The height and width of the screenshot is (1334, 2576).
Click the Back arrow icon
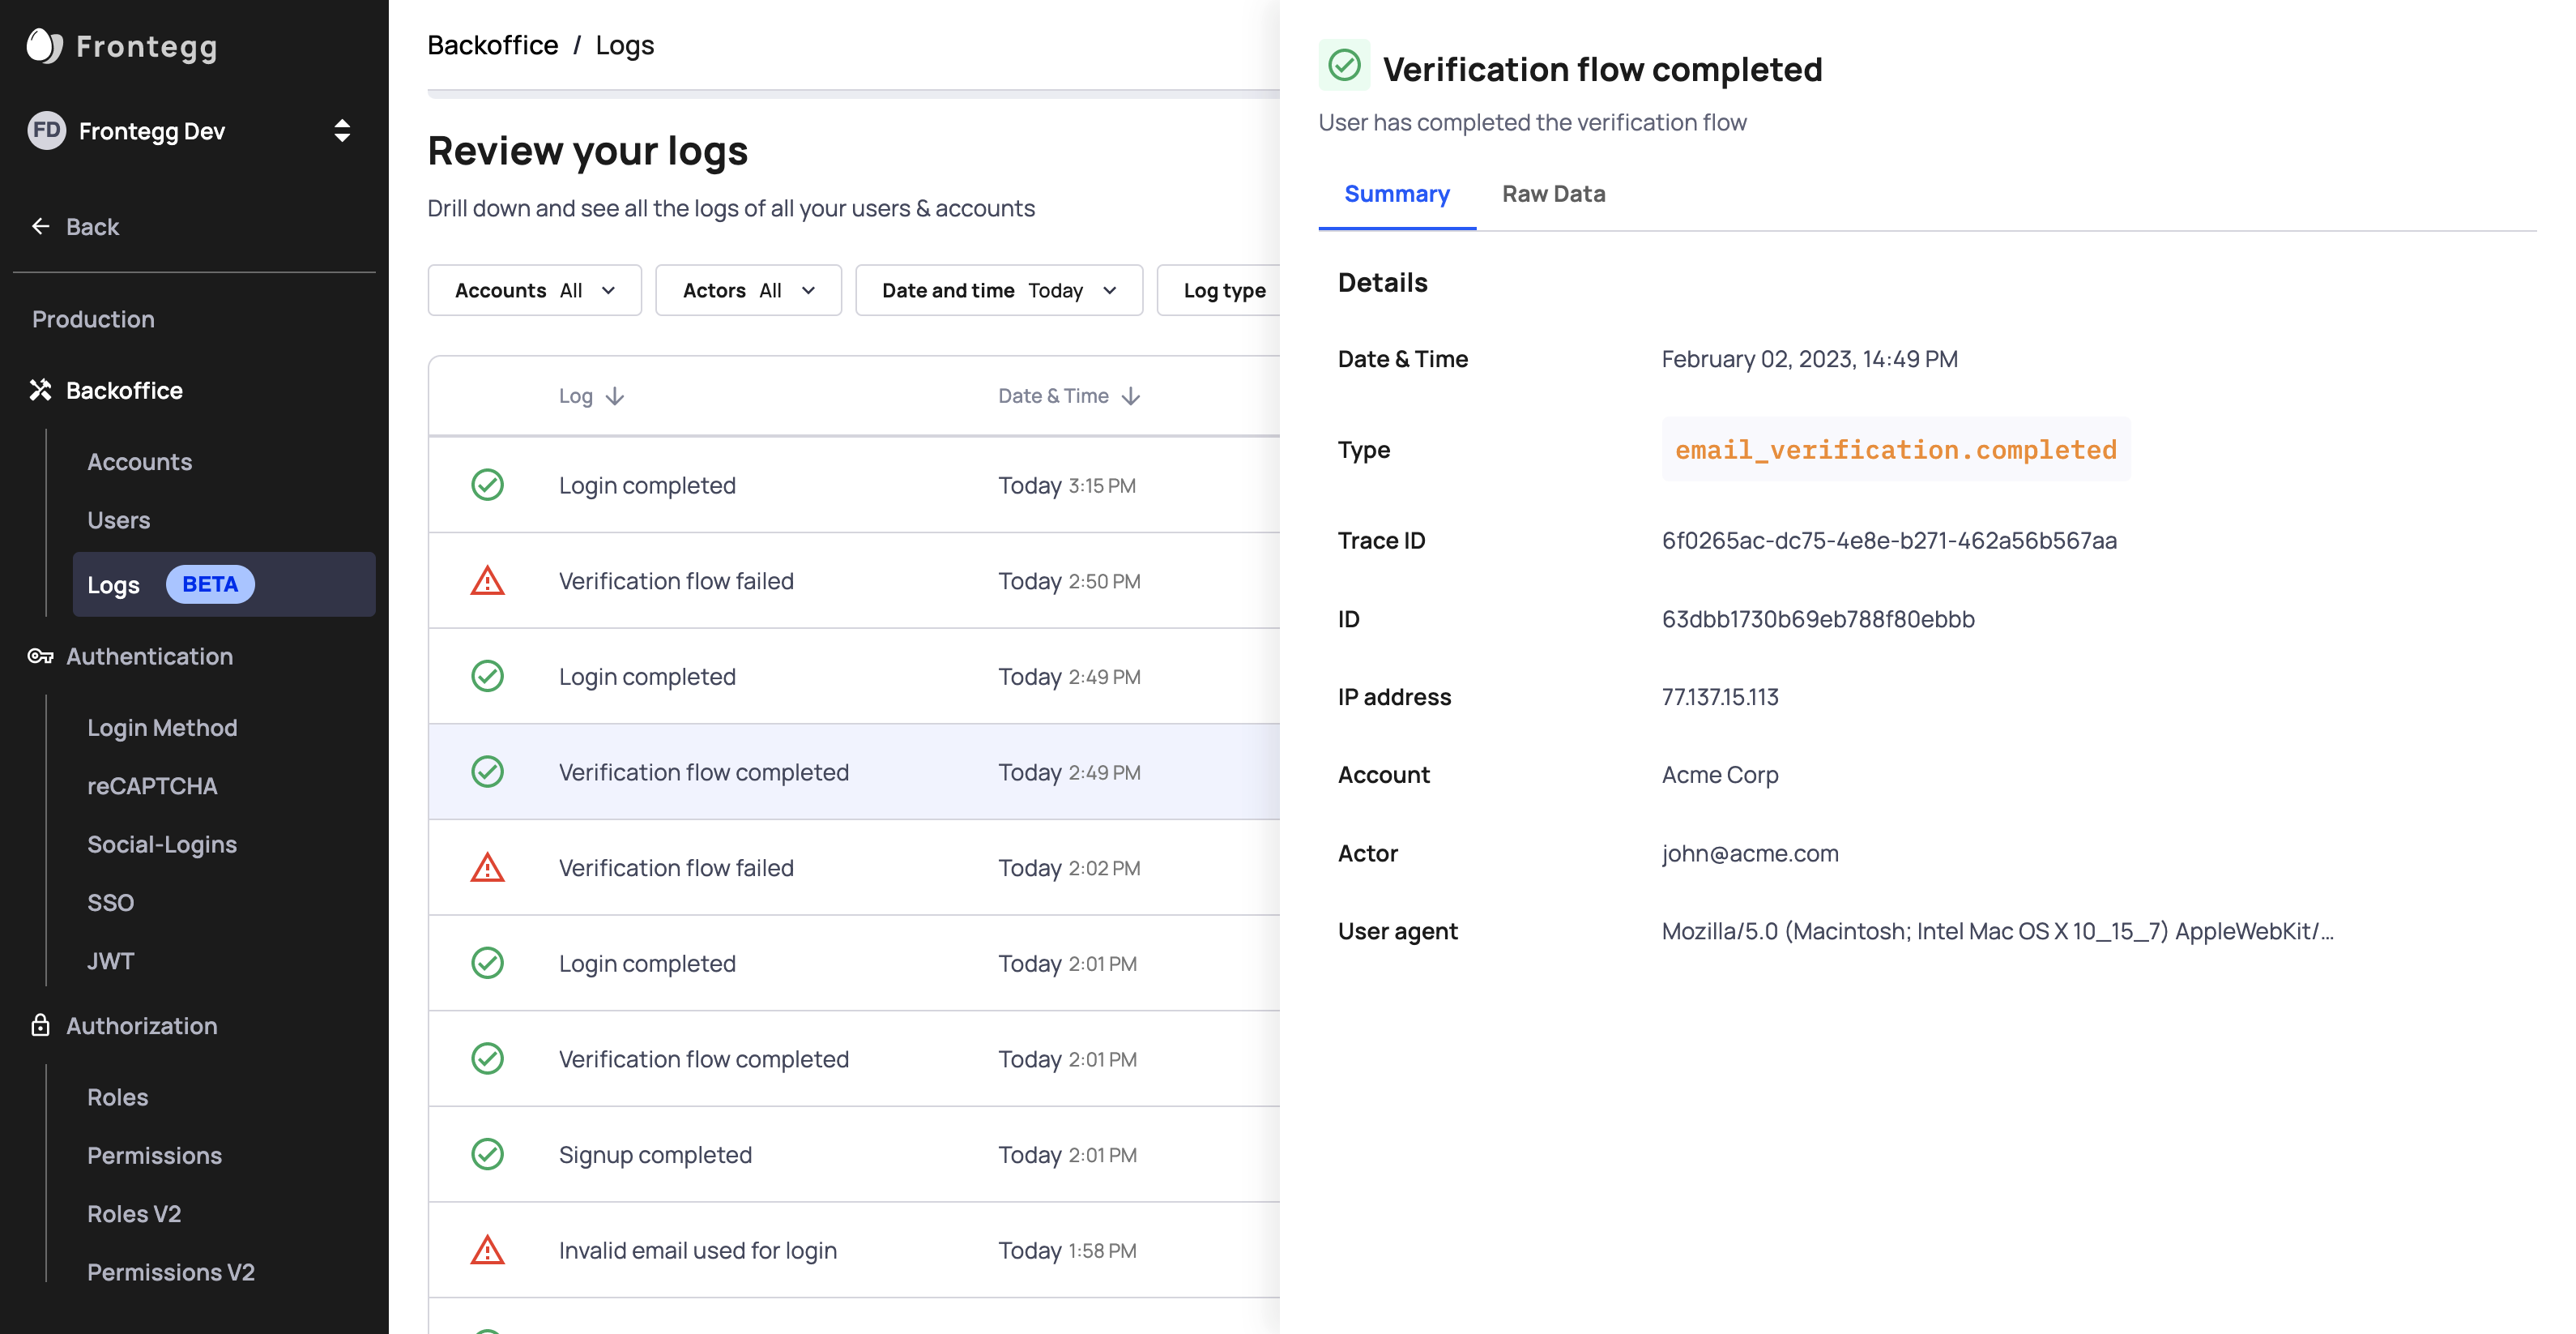pyautogui.click(x=40, y=227)
